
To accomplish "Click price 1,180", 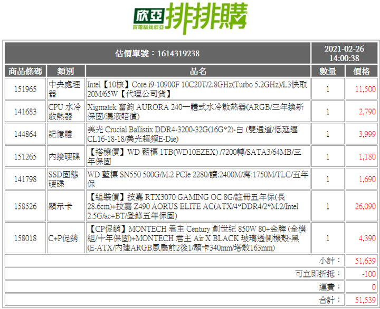I will 367,156.
